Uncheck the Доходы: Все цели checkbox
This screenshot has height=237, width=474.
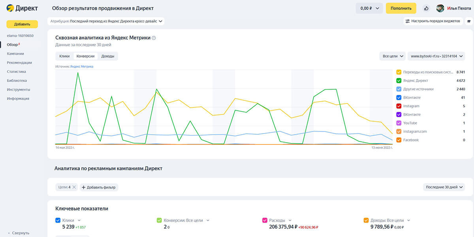click(366, 220)
